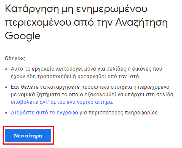The height and width of the screenshot is (148, 182).
Task: Click the word "περιεχομένου" in the heading
Action: tap(38, 23)
